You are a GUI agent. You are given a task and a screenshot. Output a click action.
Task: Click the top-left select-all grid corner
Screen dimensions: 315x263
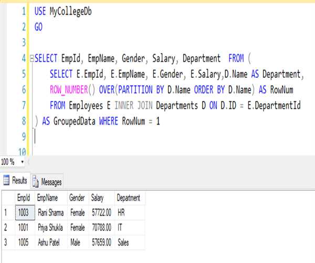coord(7,198)
